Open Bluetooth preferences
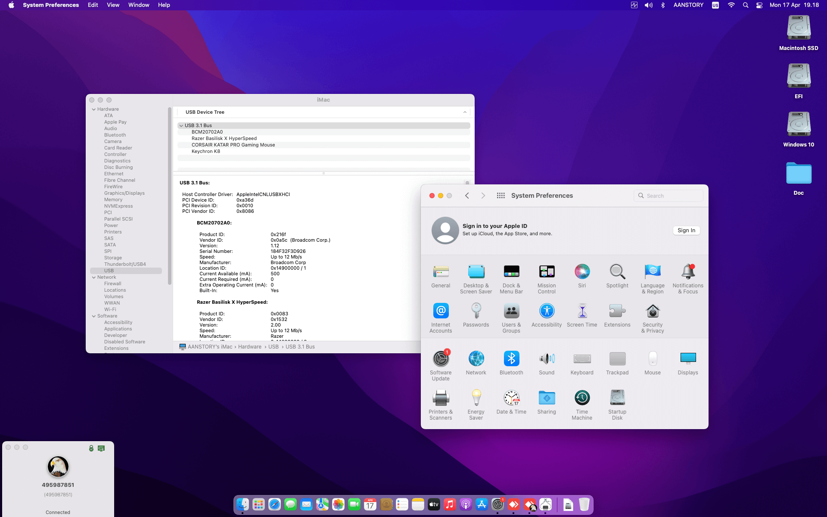827x517 pixels. (x=511, y=358)
